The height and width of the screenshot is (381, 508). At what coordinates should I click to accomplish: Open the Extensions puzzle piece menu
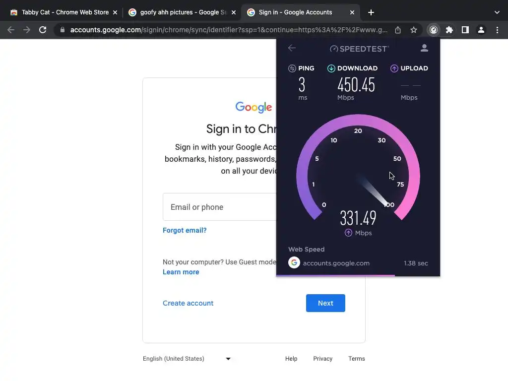(x=449, y=30)
